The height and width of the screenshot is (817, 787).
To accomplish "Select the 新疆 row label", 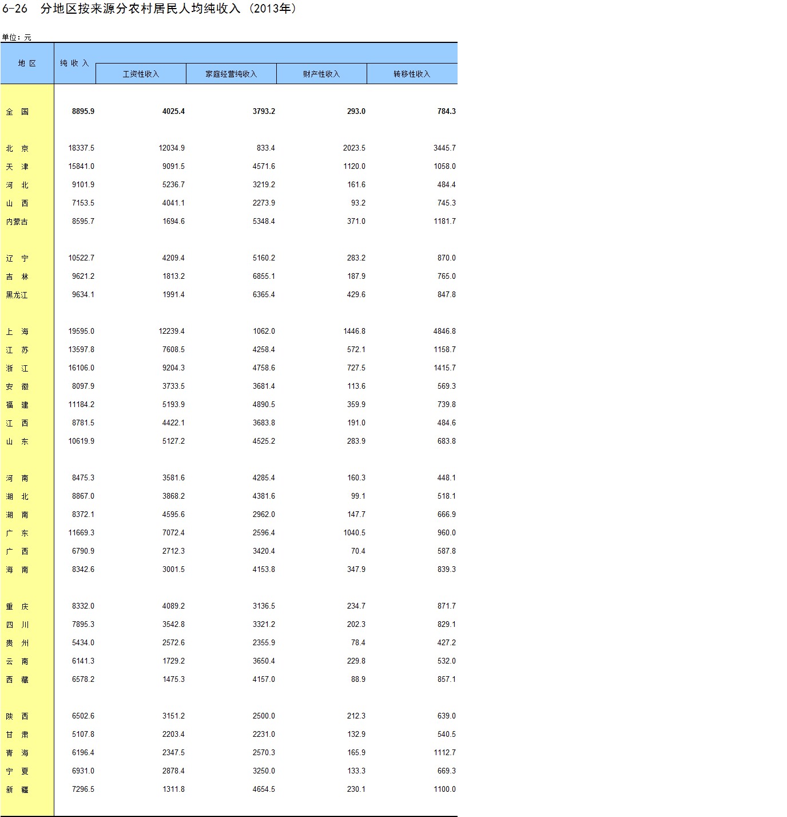I will pyautogui.click(x=17, y=790).
